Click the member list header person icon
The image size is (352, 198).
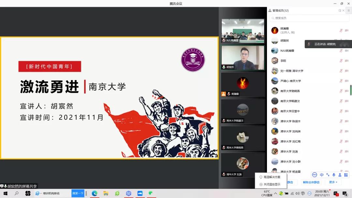[x=270, y=10]
